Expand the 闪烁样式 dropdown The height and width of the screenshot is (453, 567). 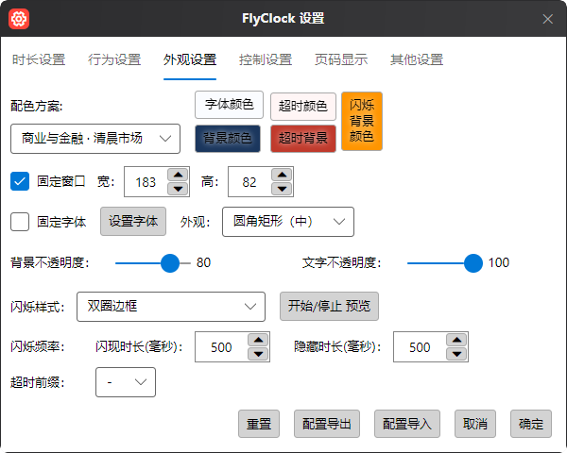point(171,307)
